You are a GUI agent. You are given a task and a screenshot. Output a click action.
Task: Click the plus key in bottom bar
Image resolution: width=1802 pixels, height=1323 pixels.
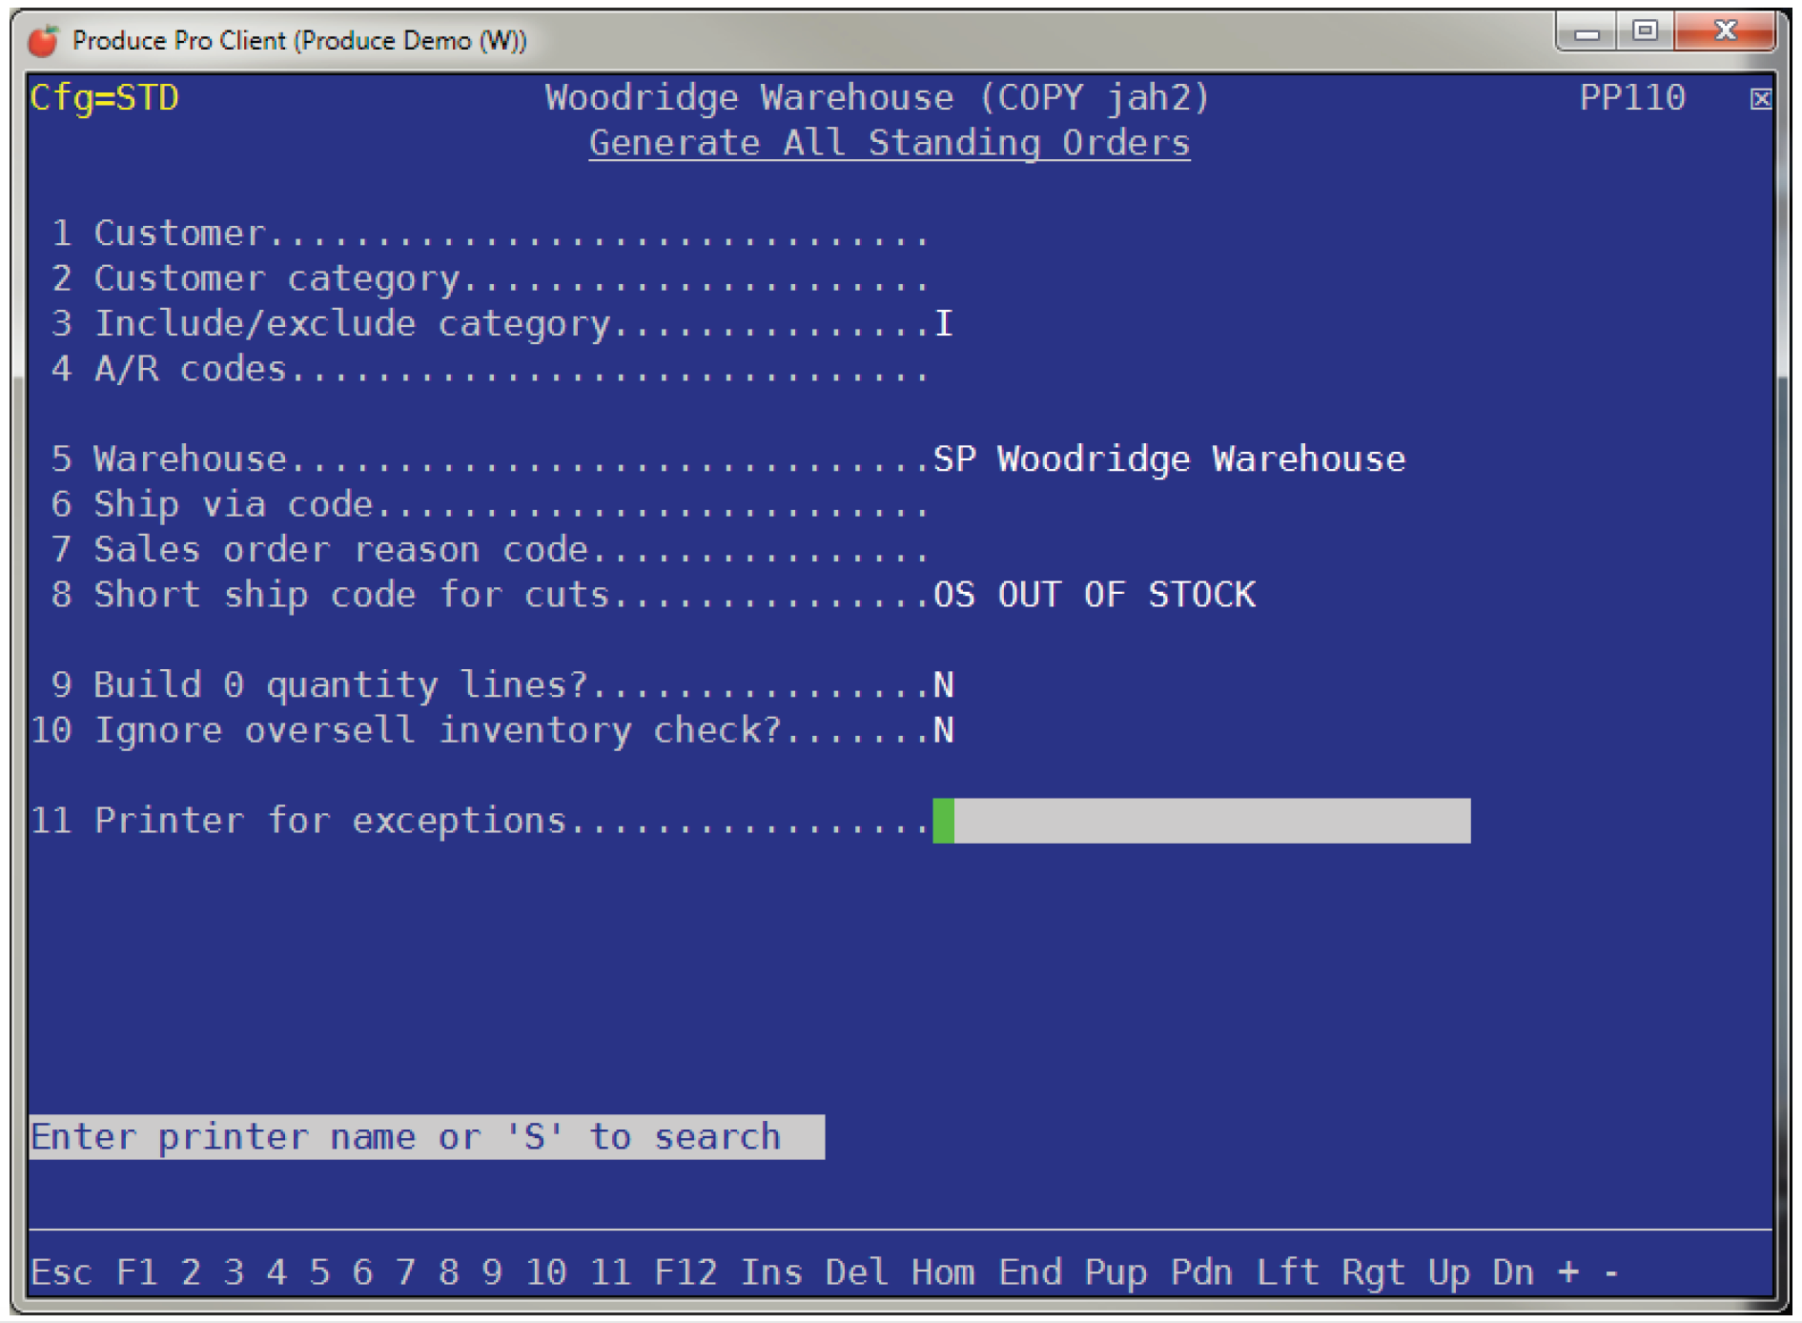[x=1568, y=1272]
